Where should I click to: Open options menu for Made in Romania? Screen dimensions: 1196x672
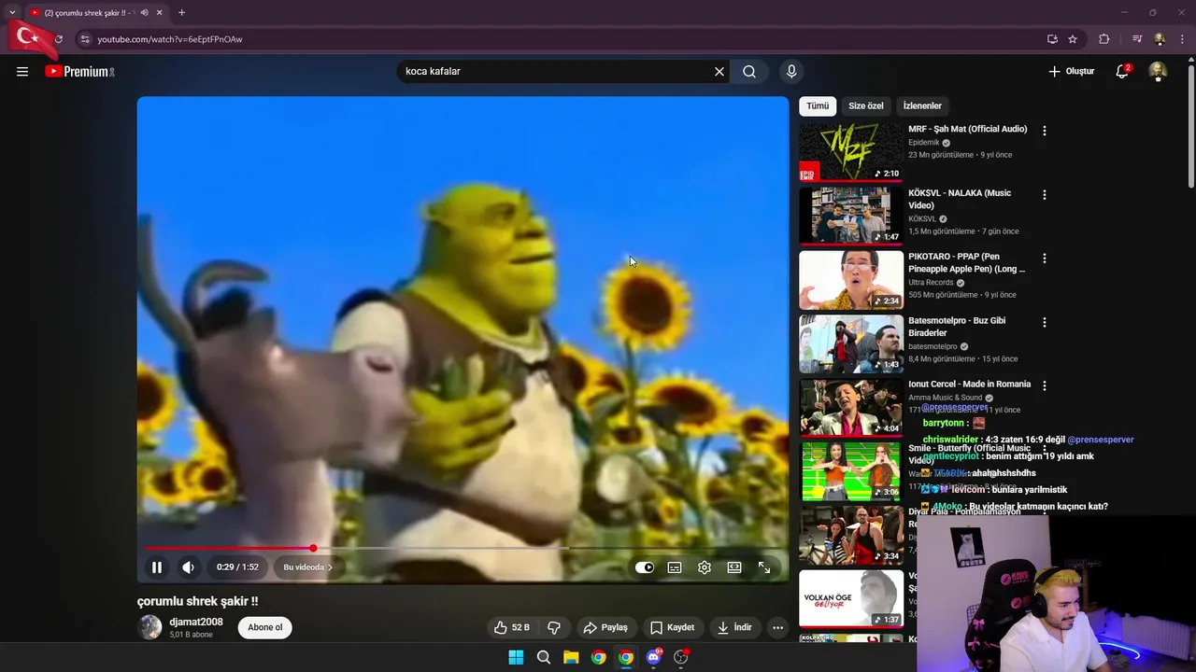click(1045, 385)
